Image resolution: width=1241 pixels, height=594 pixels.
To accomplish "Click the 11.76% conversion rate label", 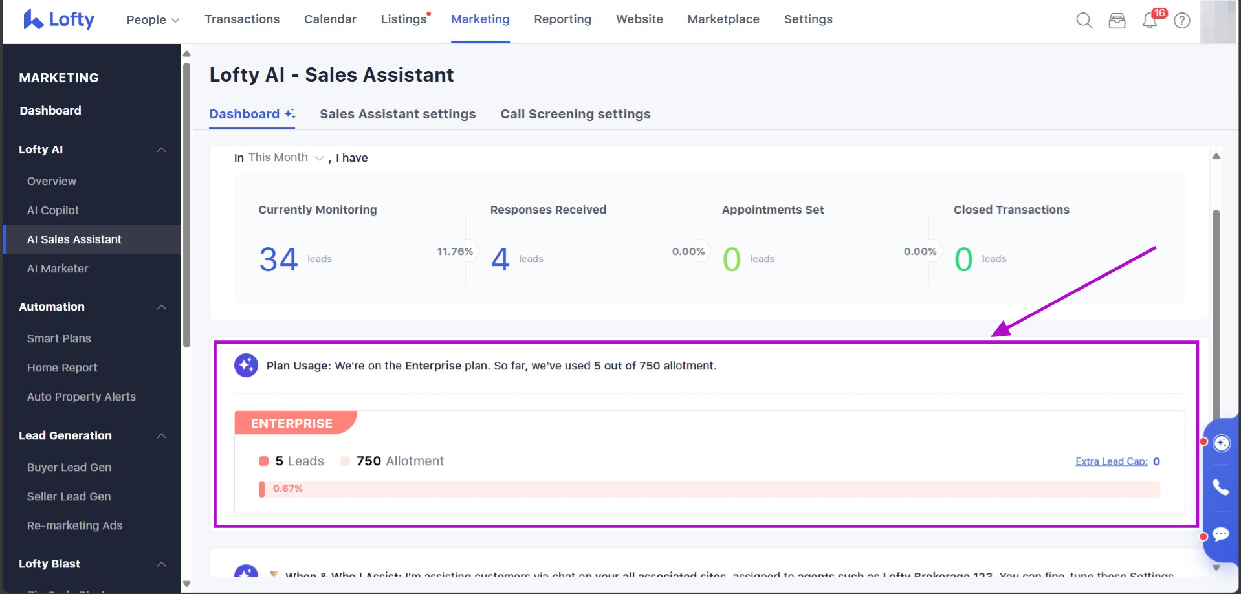I will (x=455, y=252).
